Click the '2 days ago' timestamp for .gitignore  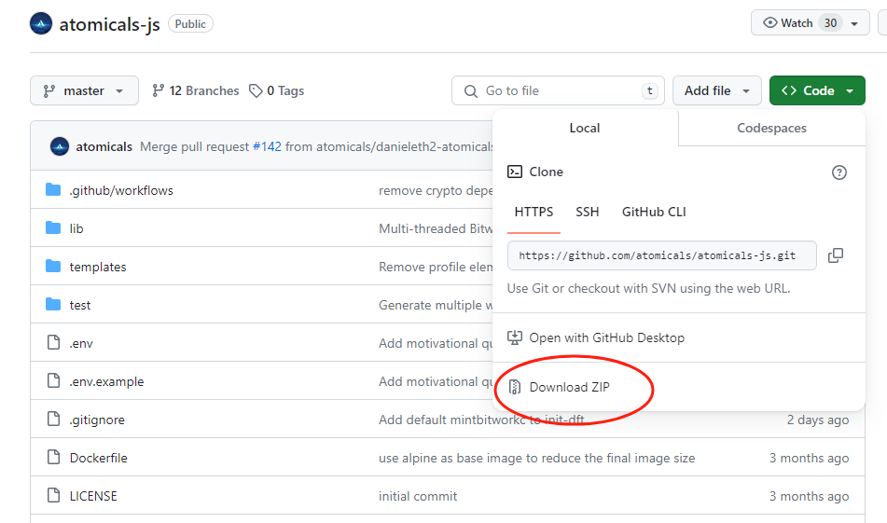817,420
